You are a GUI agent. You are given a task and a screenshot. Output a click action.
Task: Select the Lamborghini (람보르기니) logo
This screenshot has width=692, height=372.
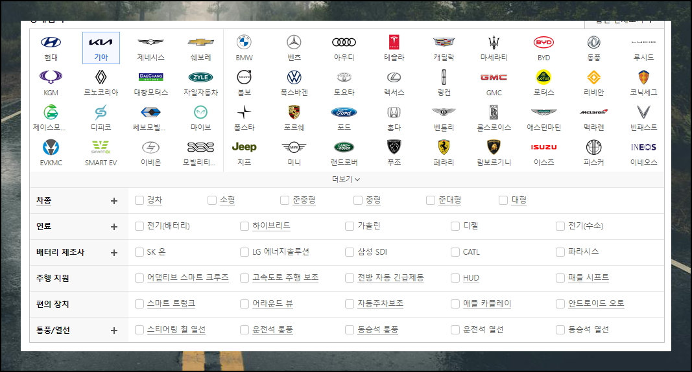coord(494,146)
